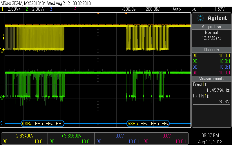232x145 pixels.
Task: Select green DC 10.0:1 row in Channels panel
Action: click(211, 61)
